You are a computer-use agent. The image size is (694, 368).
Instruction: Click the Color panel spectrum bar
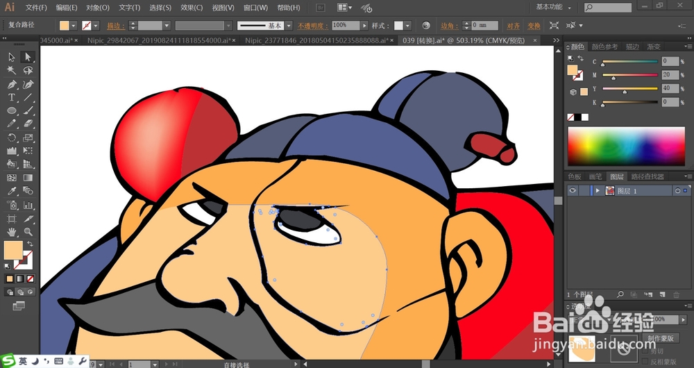[x=626, y=146]
